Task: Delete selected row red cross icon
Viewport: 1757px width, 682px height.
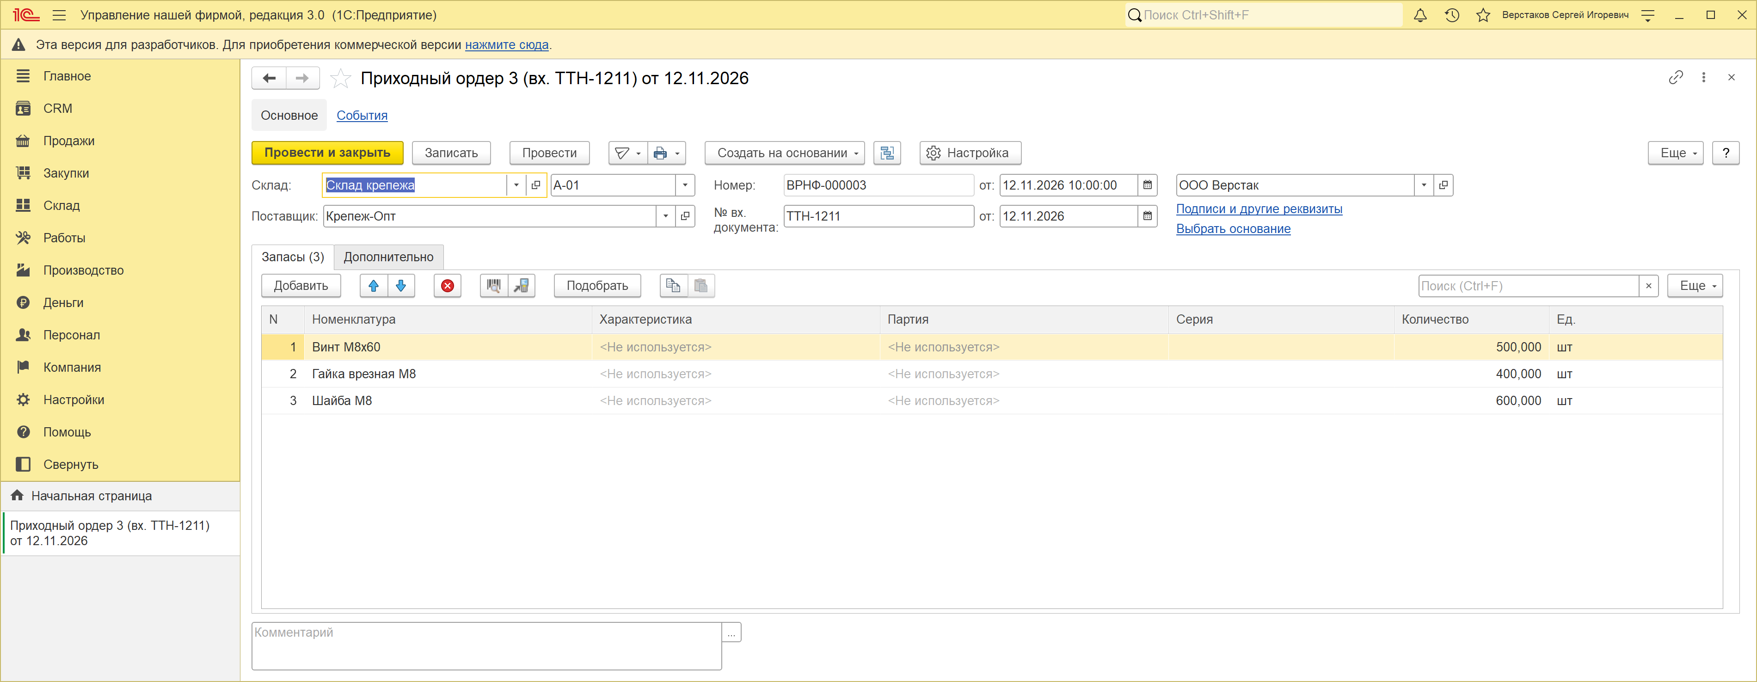Action: [x=448, y=286]
